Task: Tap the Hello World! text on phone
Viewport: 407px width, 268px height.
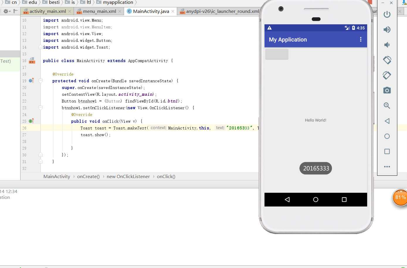Action: 316,120
